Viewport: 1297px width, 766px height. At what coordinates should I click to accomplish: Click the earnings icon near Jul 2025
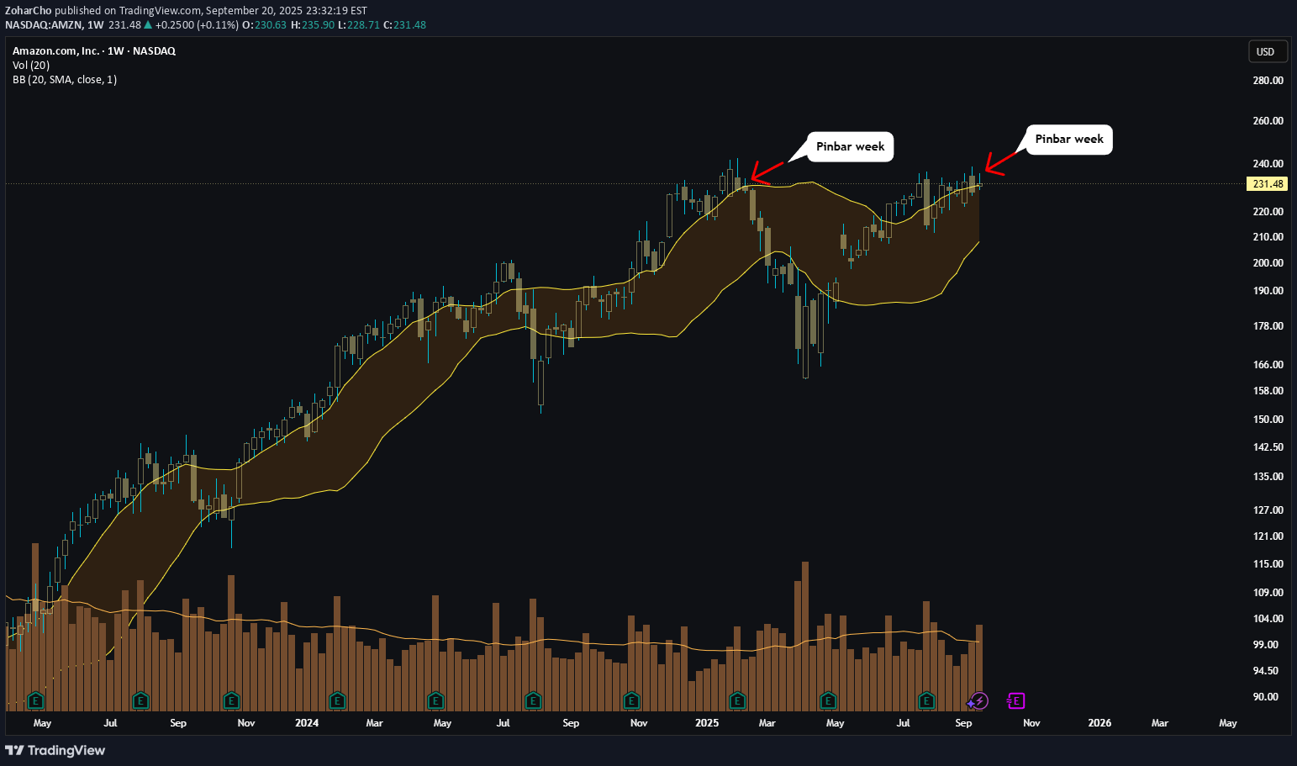[x=926, y=700]
